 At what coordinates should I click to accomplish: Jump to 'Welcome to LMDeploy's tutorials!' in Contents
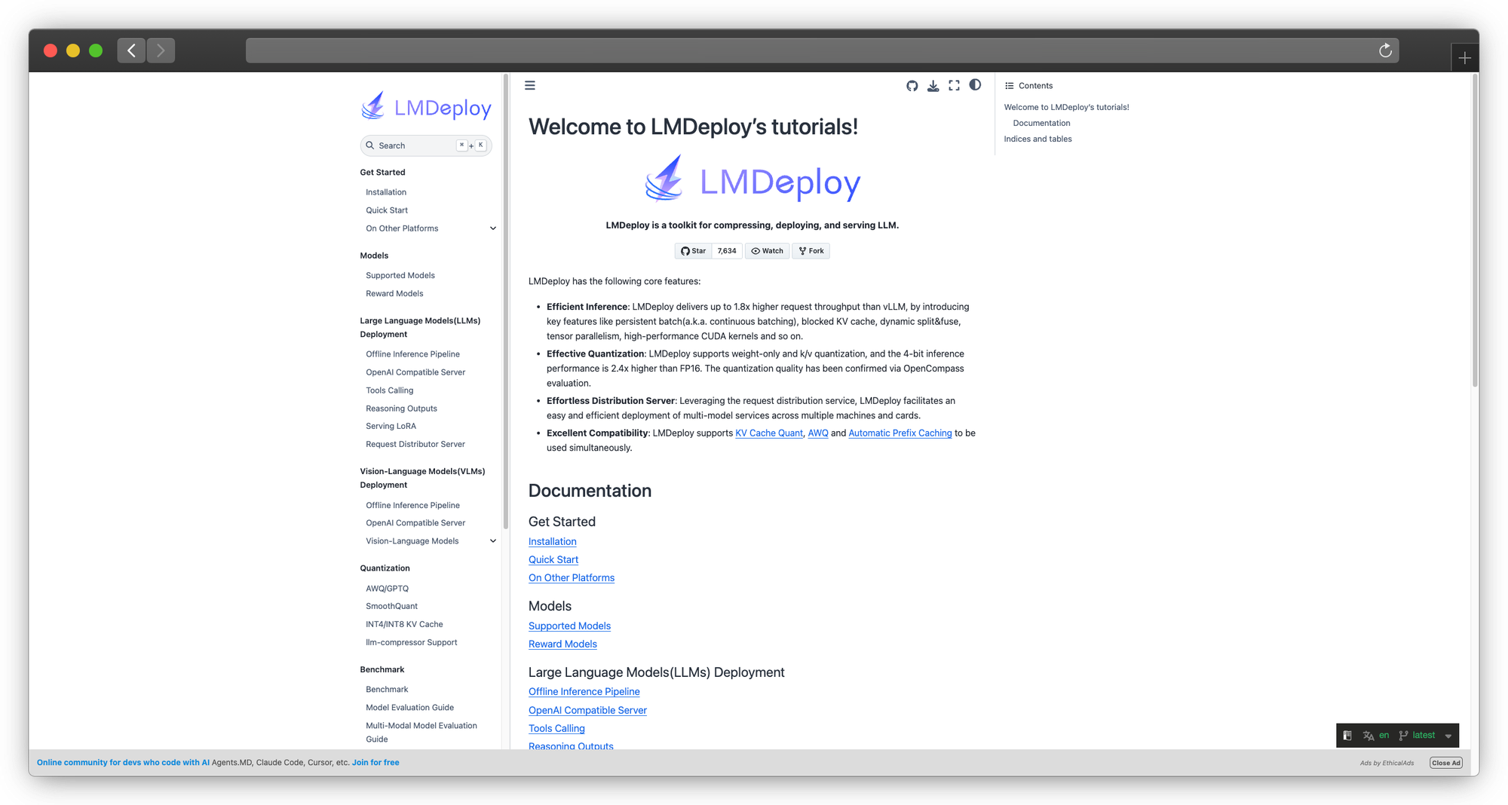(1067, 107)
